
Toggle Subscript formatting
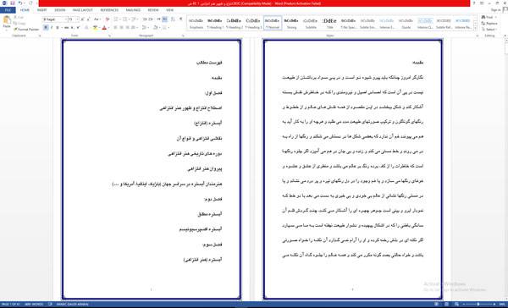coord(72,28)
